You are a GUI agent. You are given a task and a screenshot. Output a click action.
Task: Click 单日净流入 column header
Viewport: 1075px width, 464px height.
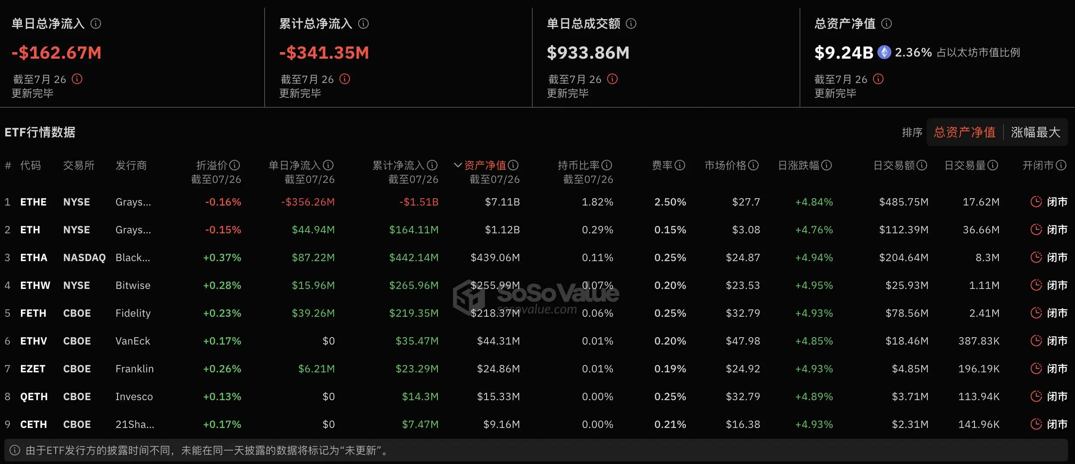point(295,165)
